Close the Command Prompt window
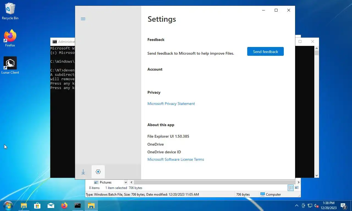 [x=313, y=41]
